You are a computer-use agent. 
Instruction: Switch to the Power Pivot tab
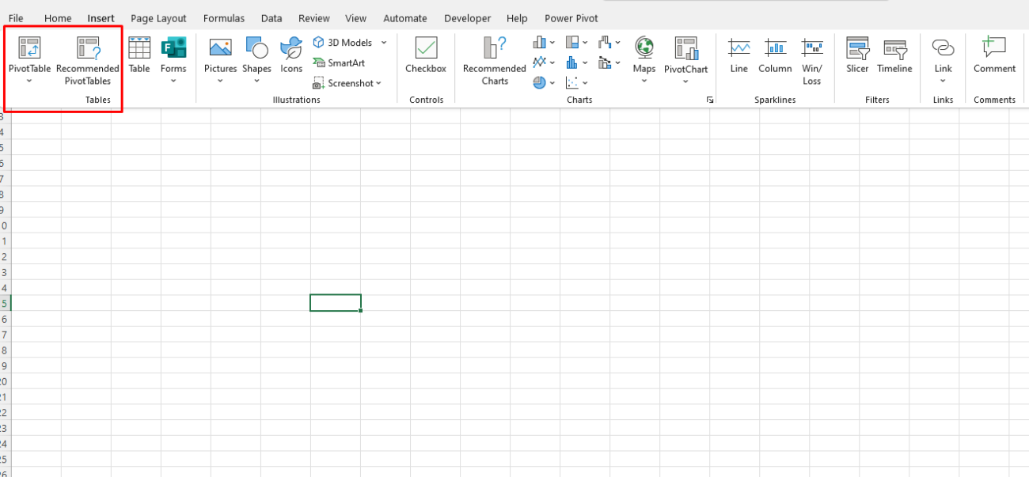(571, 18)
